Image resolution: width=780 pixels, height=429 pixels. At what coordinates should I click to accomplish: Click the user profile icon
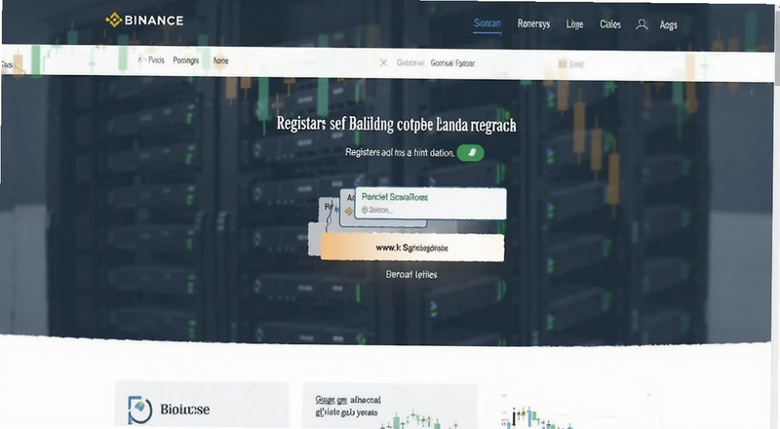(642, 24)
